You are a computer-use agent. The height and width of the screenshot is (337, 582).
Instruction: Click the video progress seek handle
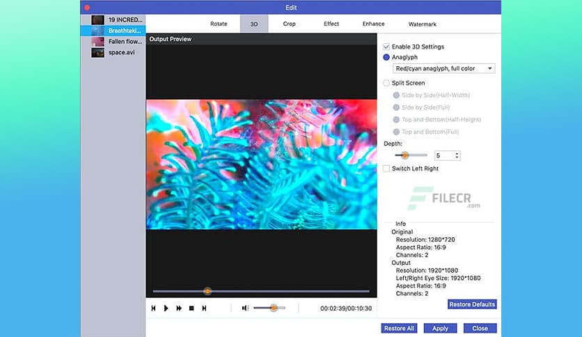point(207,291)
